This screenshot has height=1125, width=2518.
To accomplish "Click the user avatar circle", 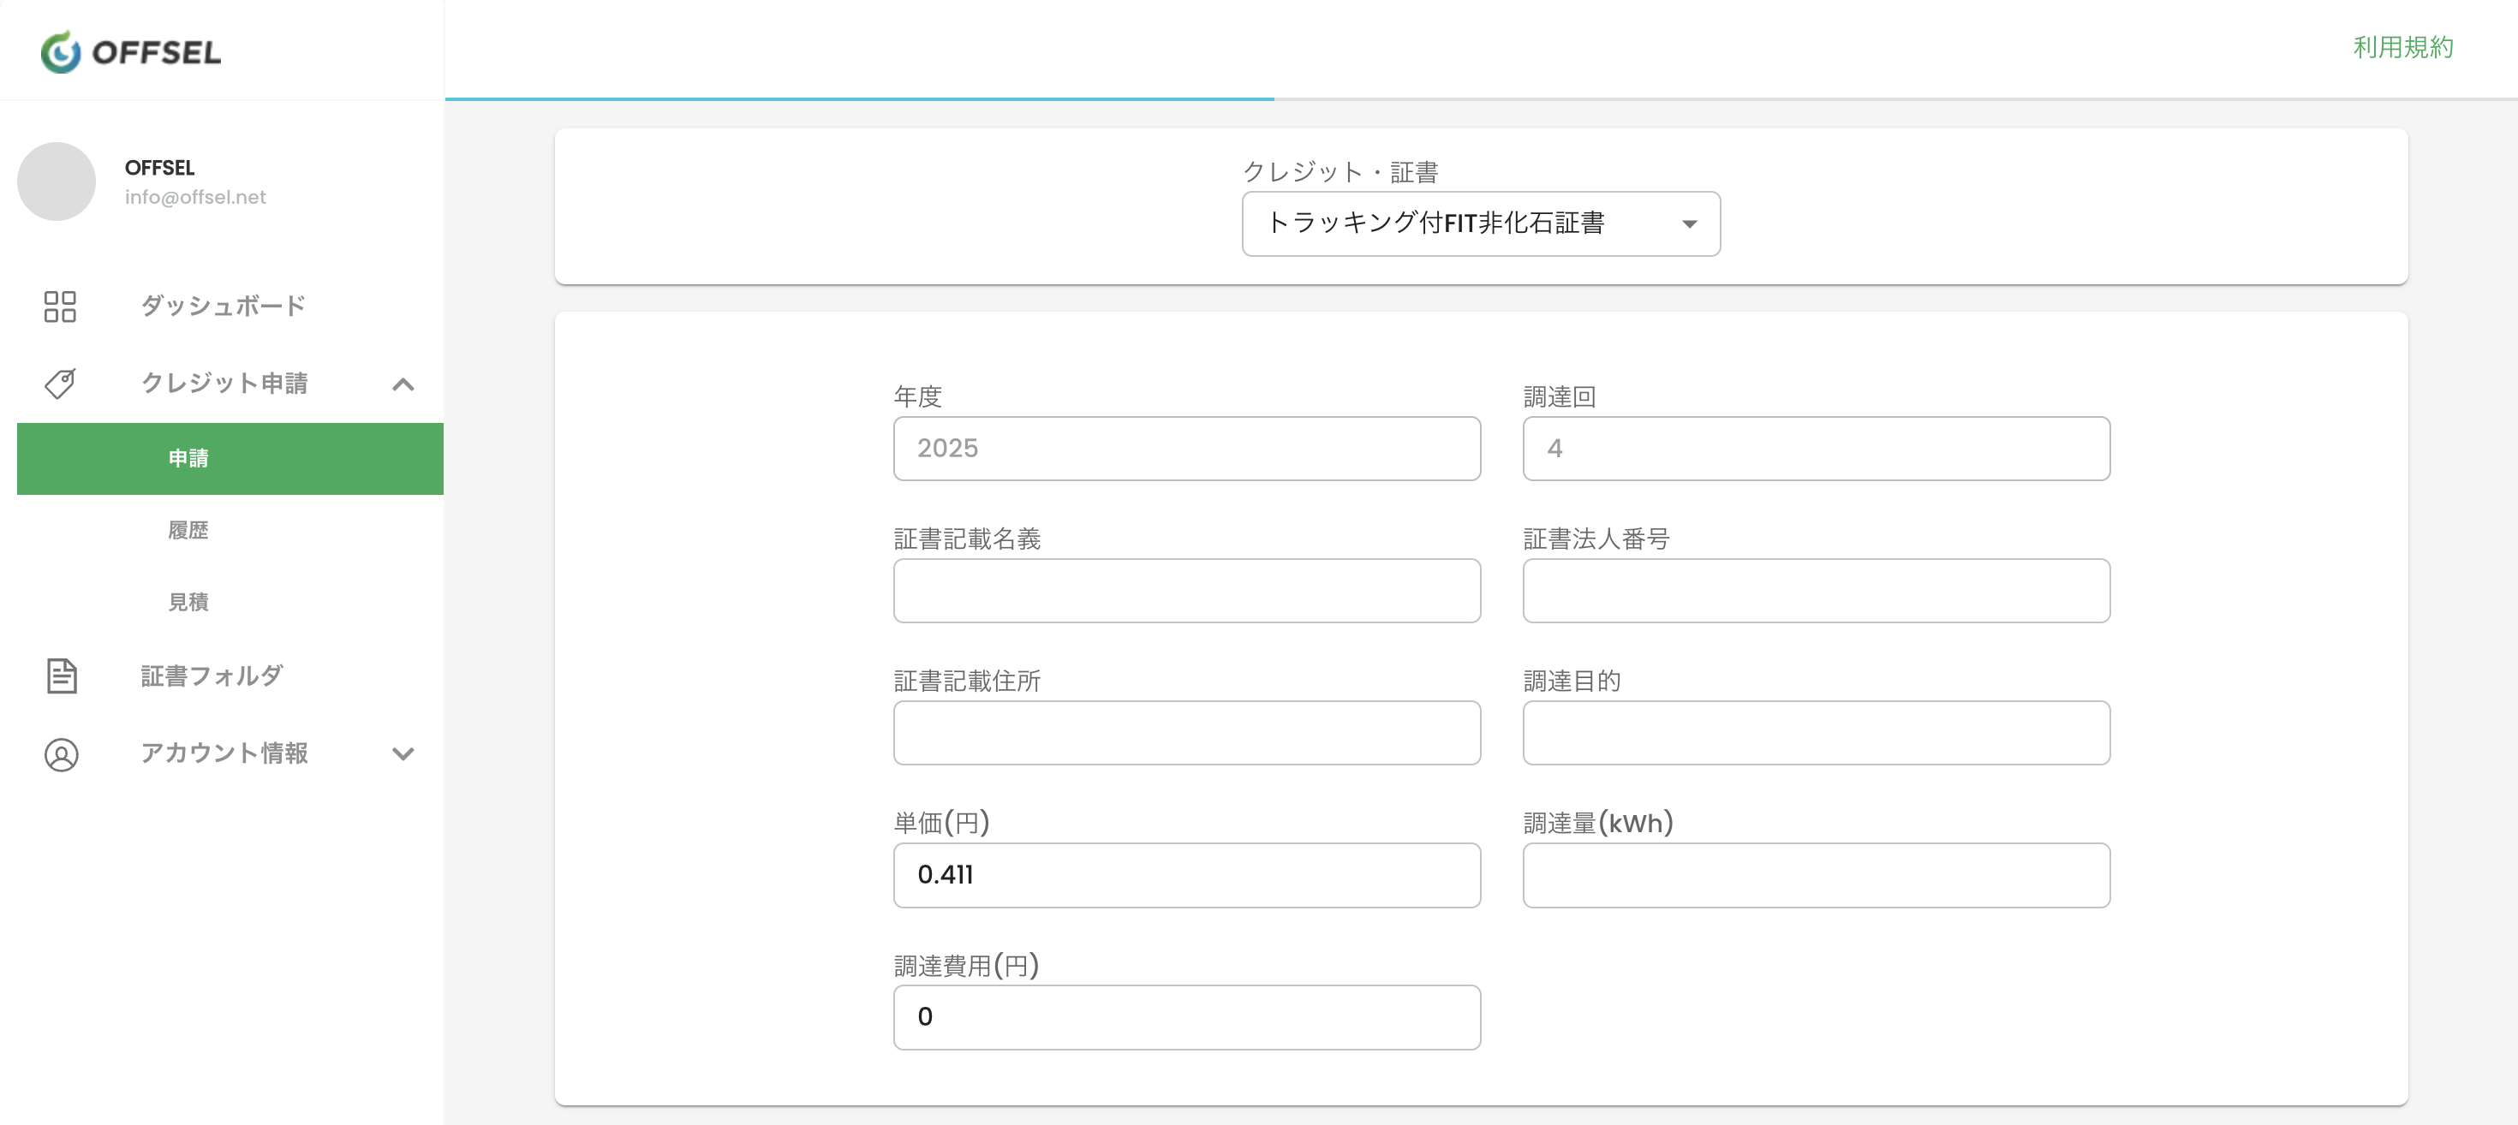I will (x=56, y=181).
